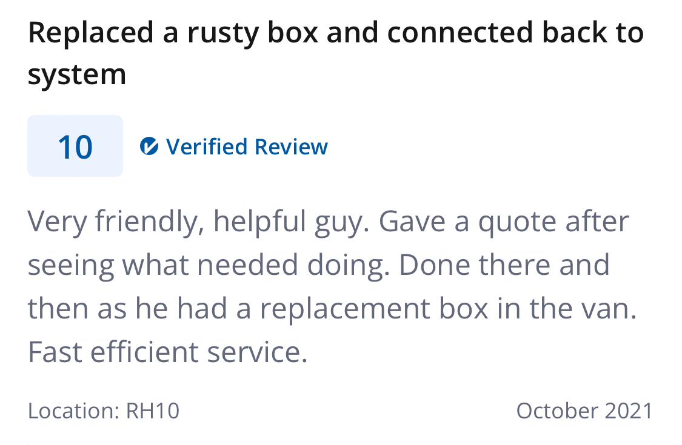
Task: Click the 'Location: RH10' text
Action: coord(104,410)
